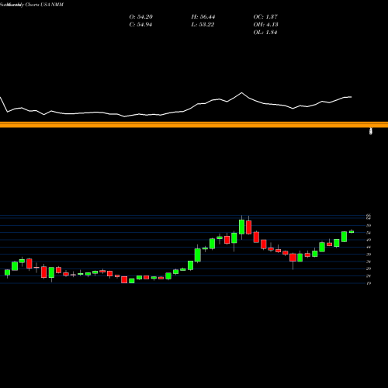Screen dimensions: 388x388
Task: Click the last small green candle near 54
Action: (x=352, y=231)
